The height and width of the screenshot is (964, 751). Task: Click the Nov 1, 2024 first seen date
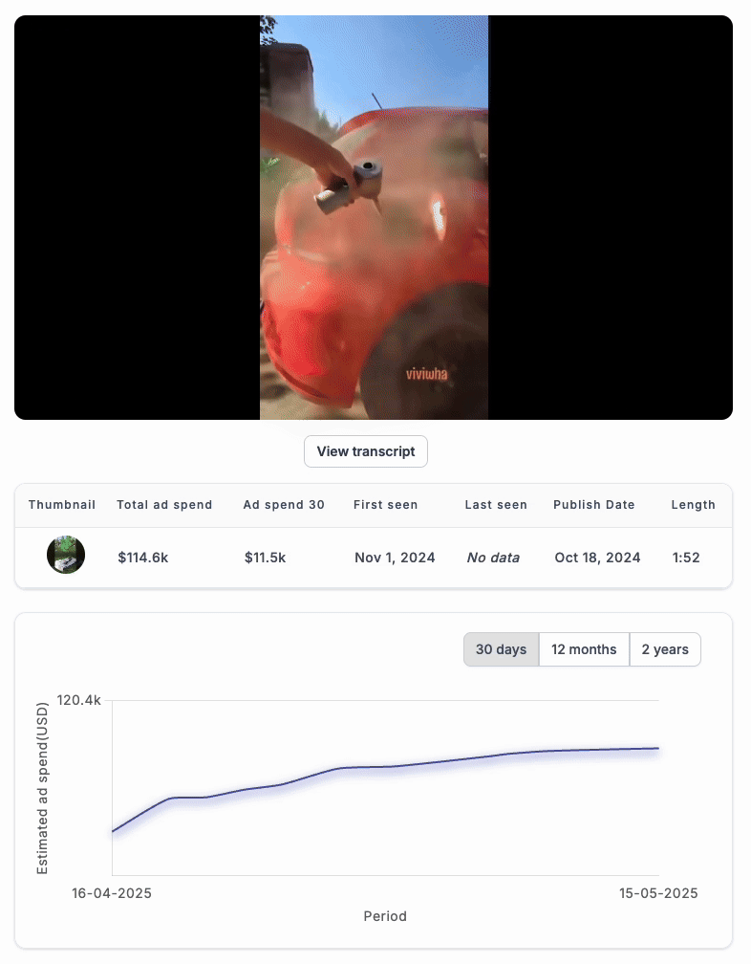395,558
